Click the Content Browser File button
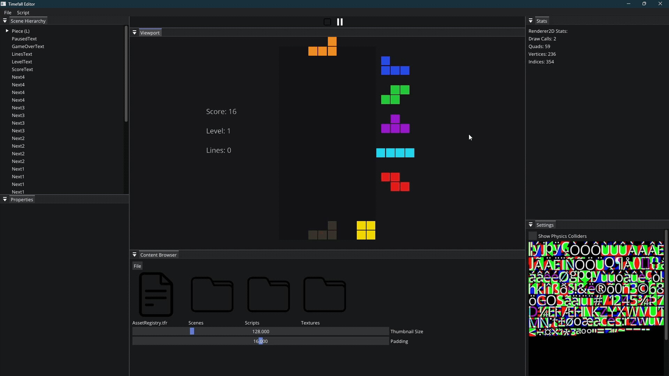This screenshot has height=376, width=669. 137,266
